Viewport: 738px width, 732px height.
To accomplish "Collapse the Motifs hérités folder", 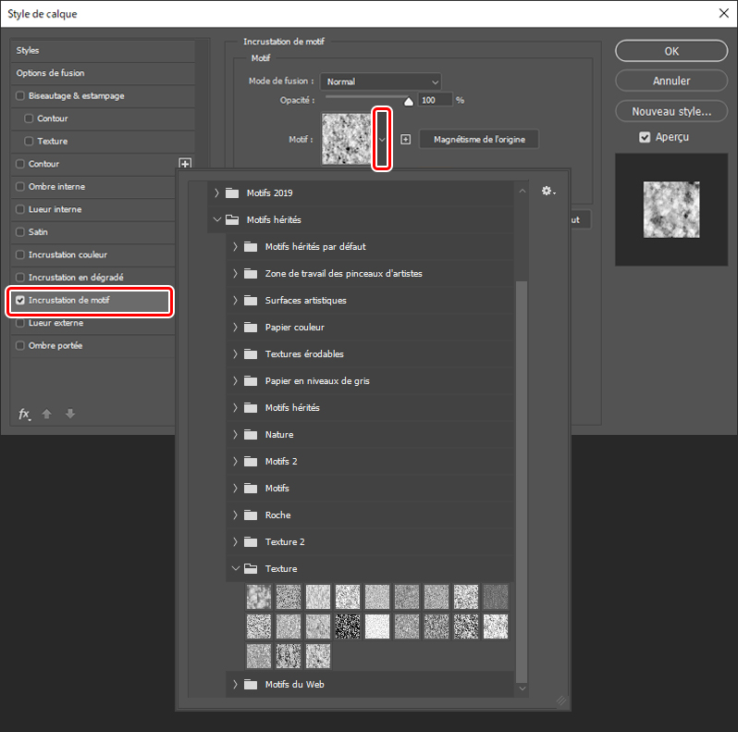I will pyautogui.click(x=217, y=220).
